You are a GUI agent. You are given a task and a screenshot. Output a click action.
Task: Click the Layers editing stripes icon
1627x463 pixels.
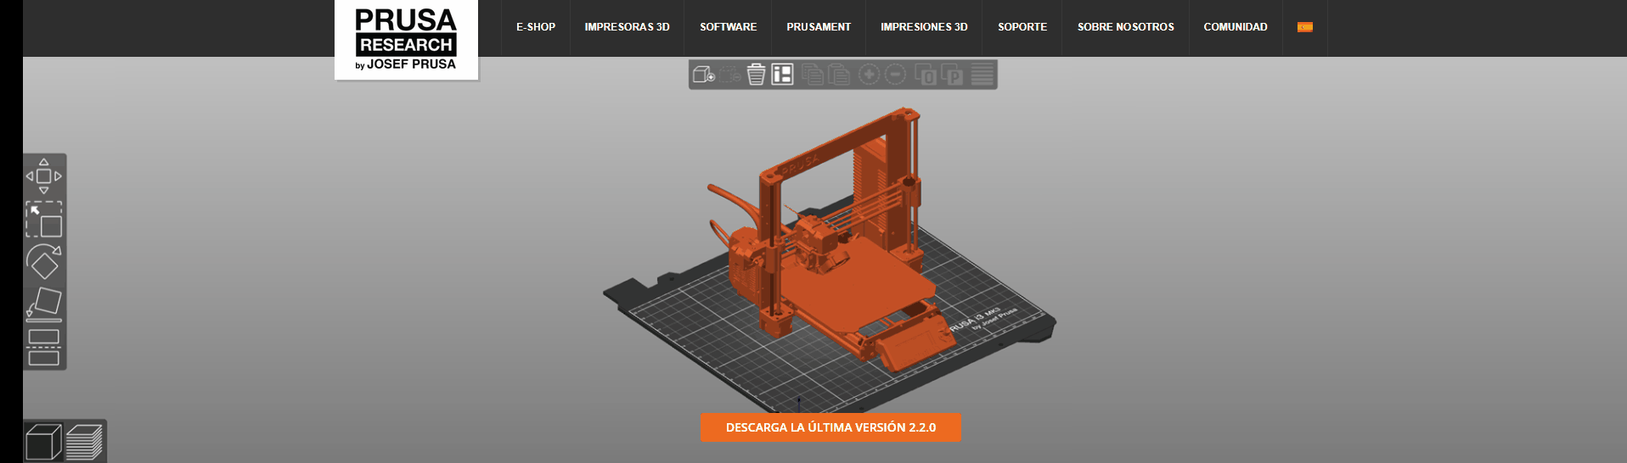pos(982,75)
